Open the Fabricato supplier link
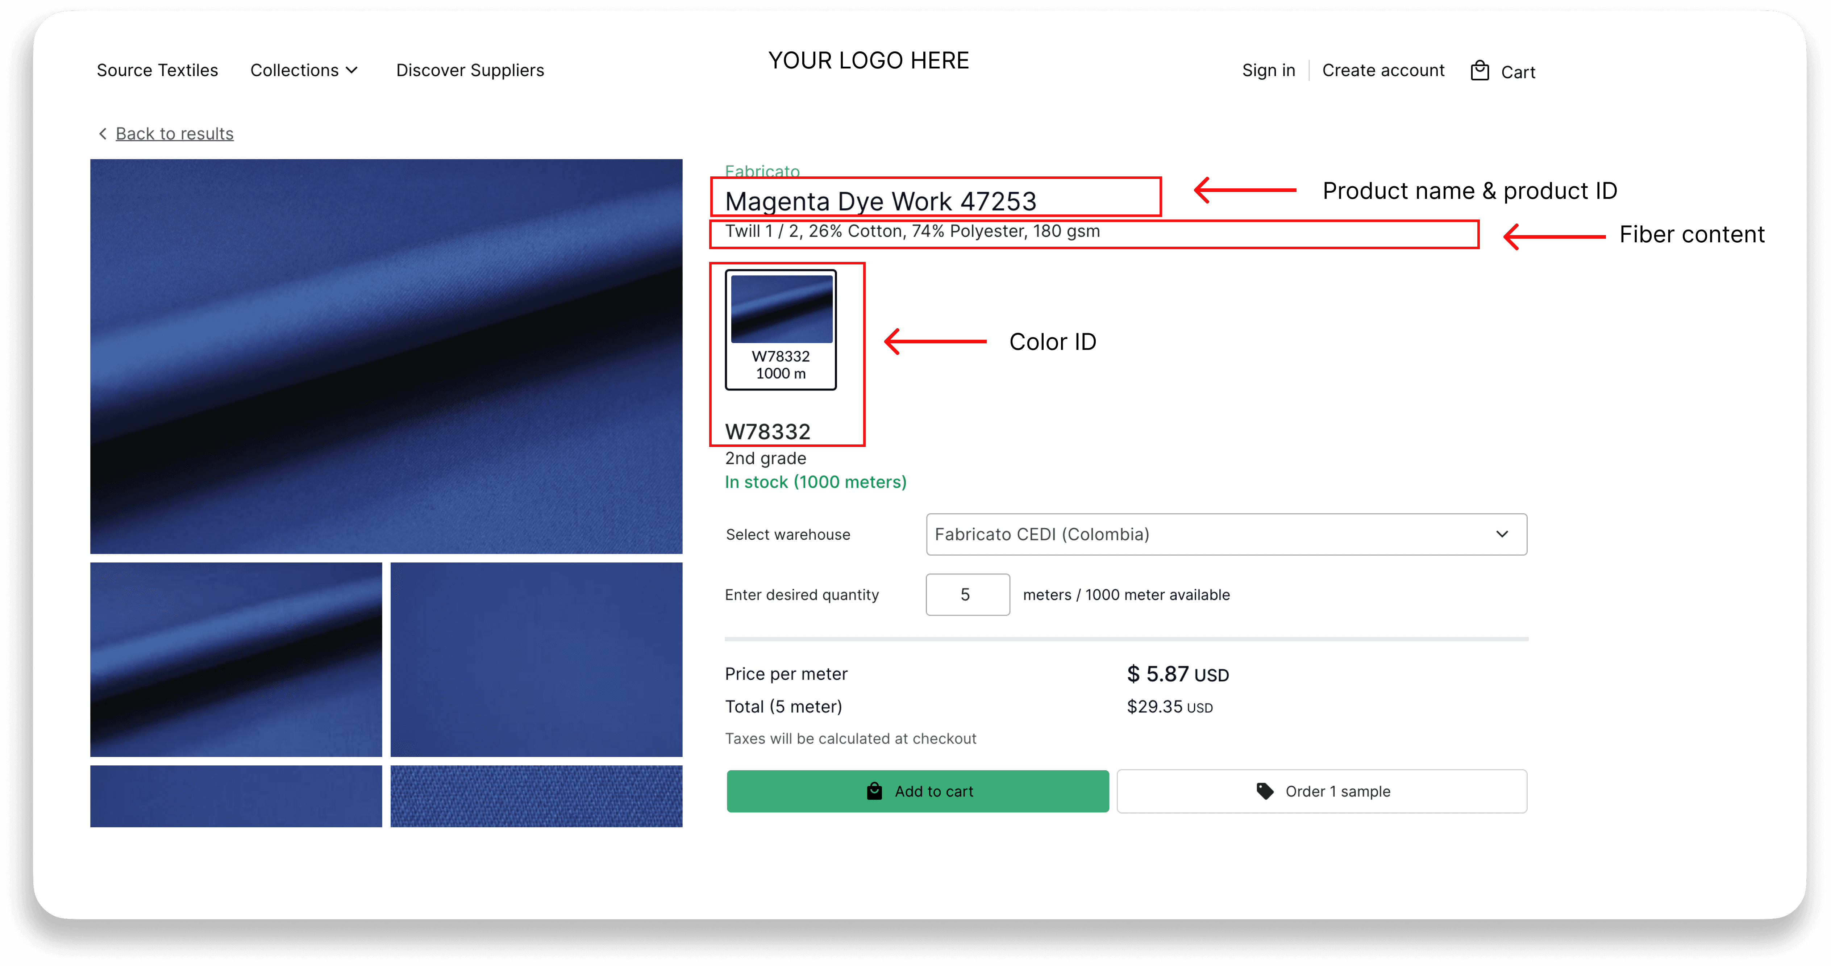Image resolution: width=1831 pixels, height=966 pixels. pos(762,171)
